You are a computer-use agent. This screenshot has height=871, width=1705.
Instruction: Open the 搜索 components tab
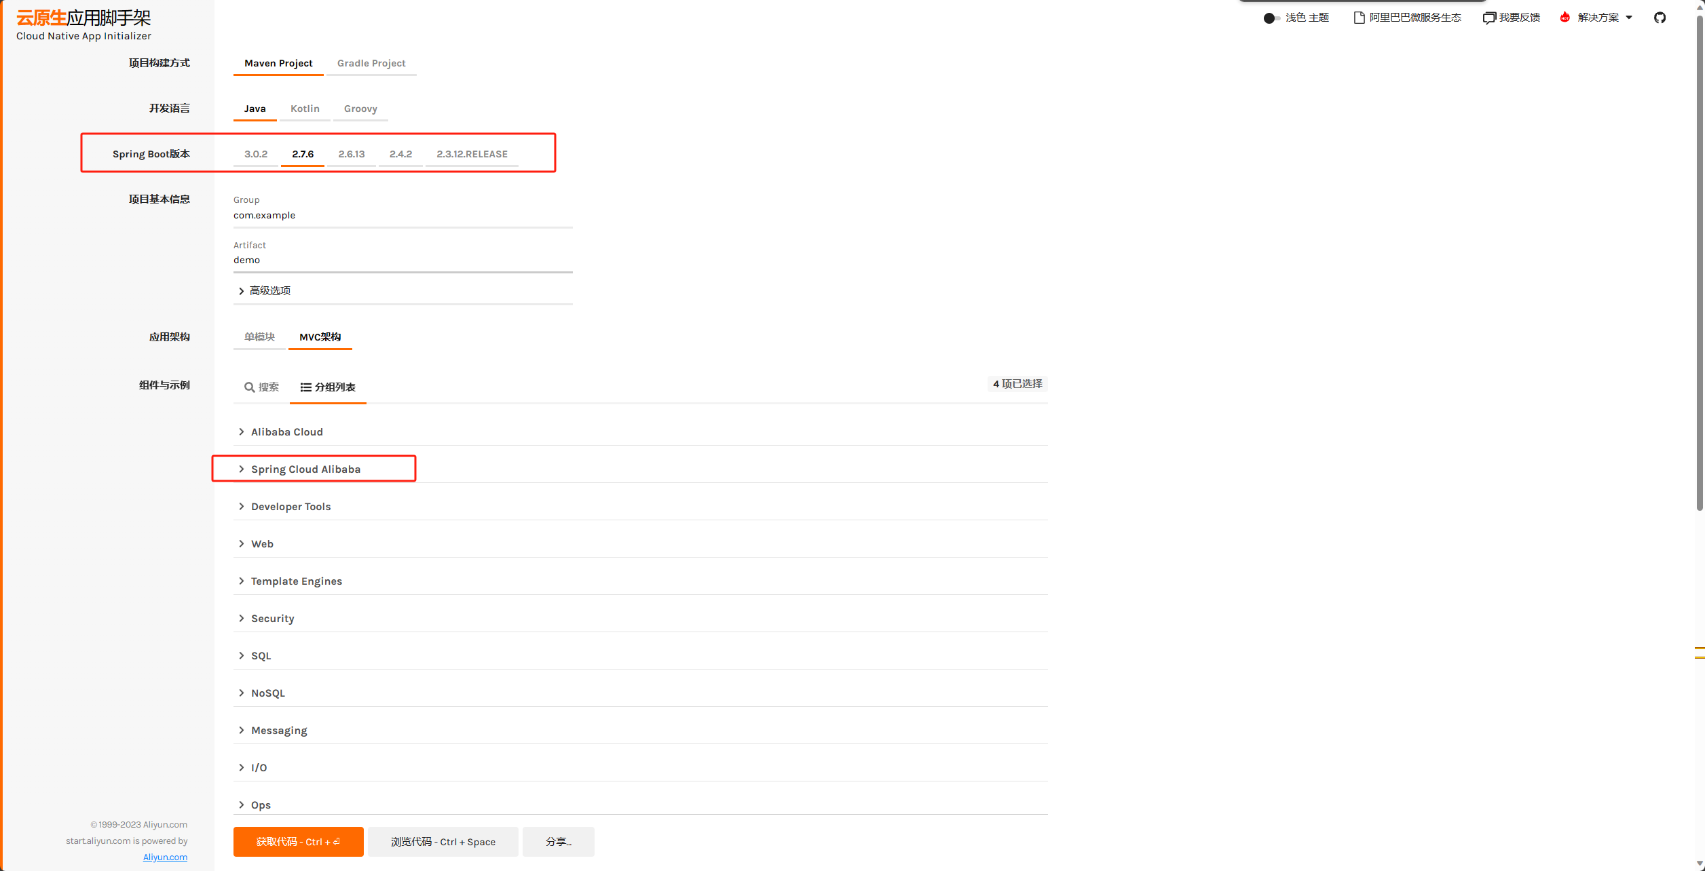(261, 387)
